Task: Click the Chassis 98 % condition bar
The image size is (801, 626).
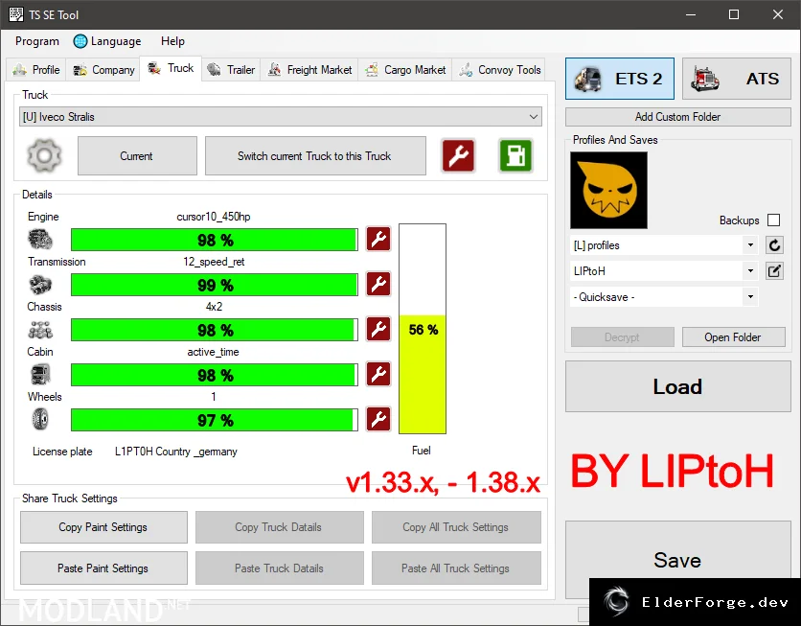Action: coord(215,330)
